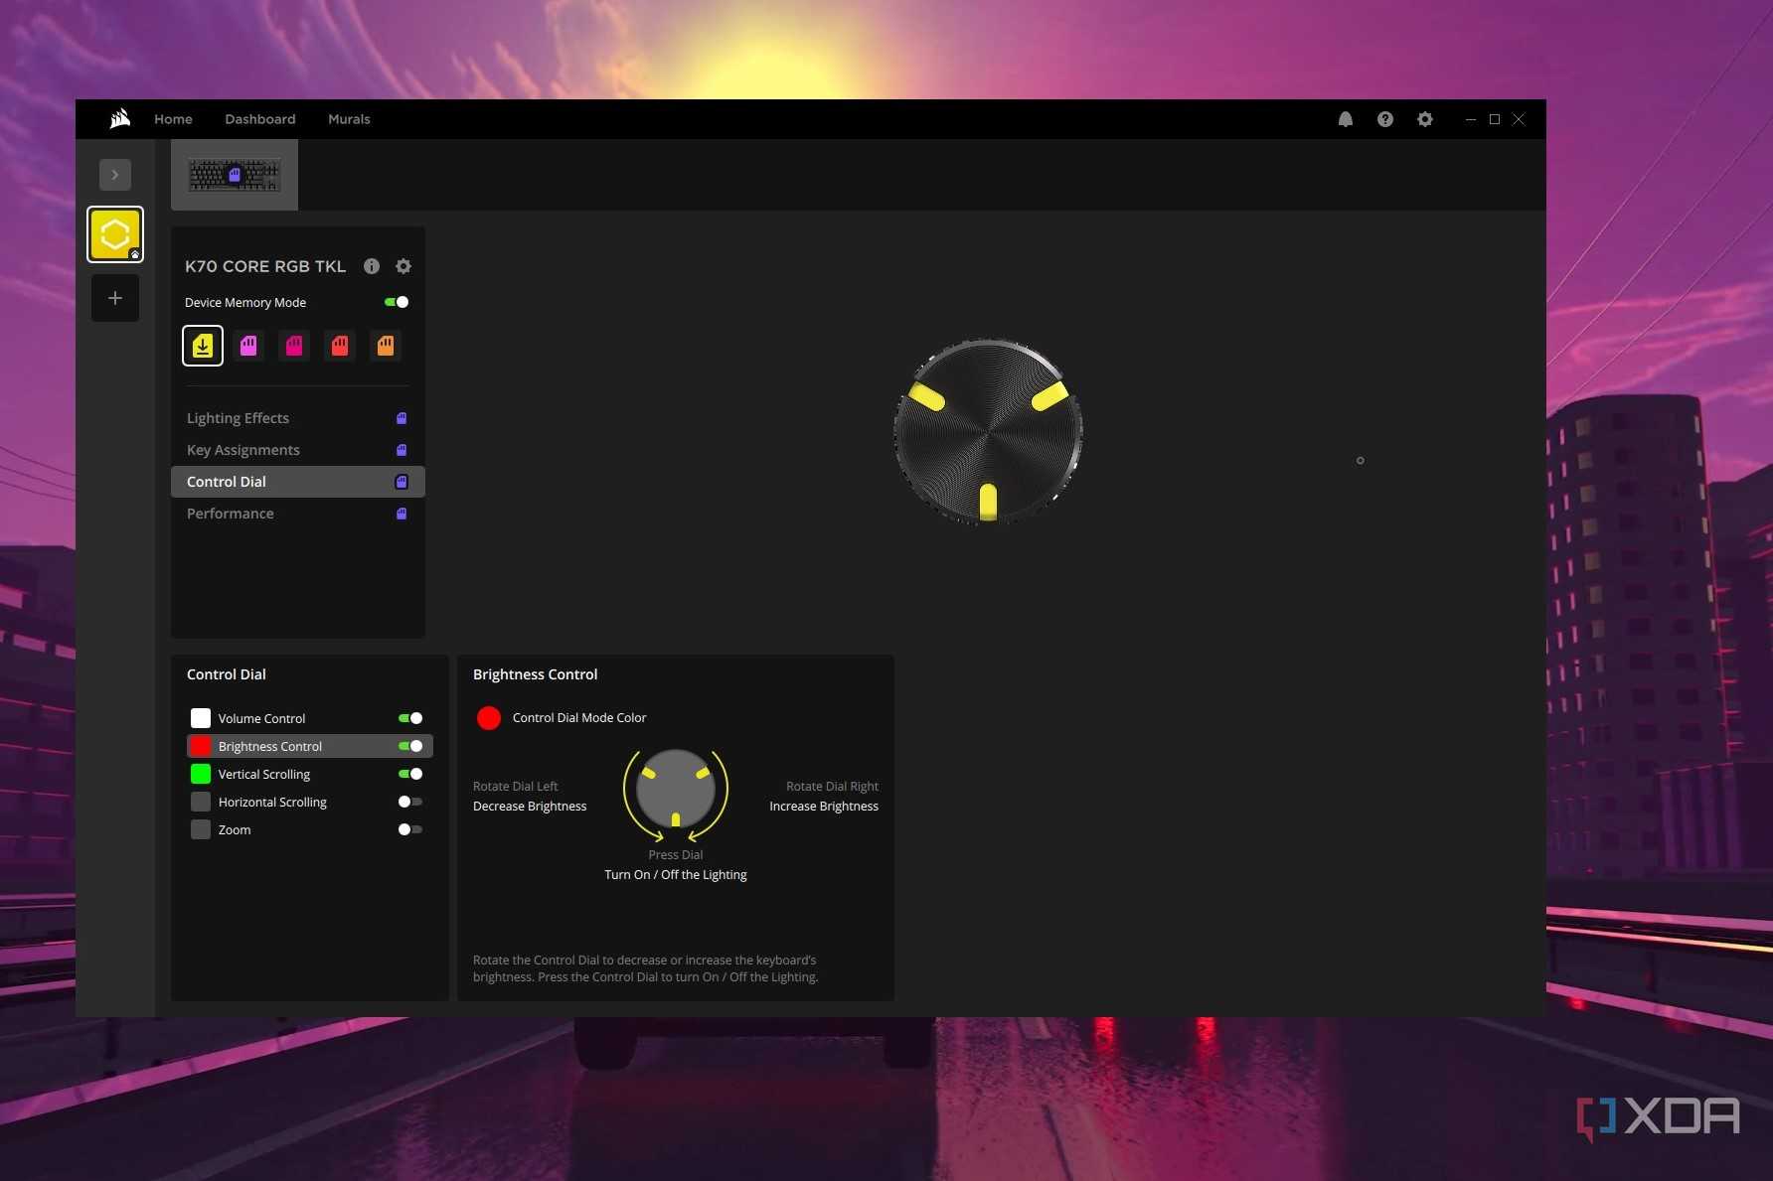Select the red memory slot icon
The width and height of the screenshot is (1773, 1181).
(340, 346)
